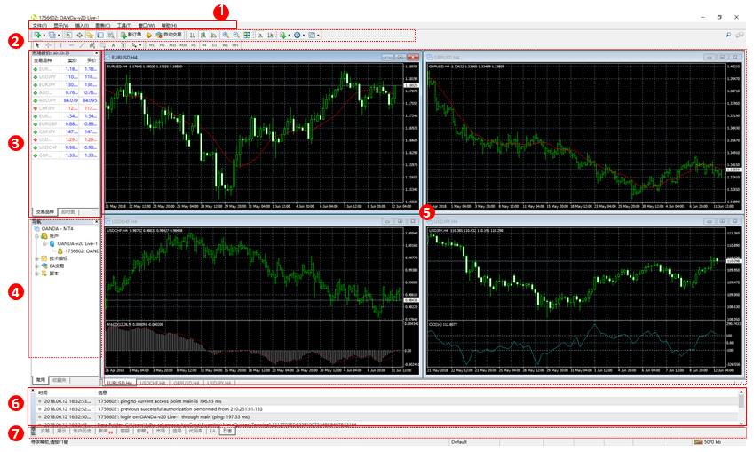This screenshot has width=754, height=452.
Task: Click the zoom out magnifier icon
Action: pos(235,35)
